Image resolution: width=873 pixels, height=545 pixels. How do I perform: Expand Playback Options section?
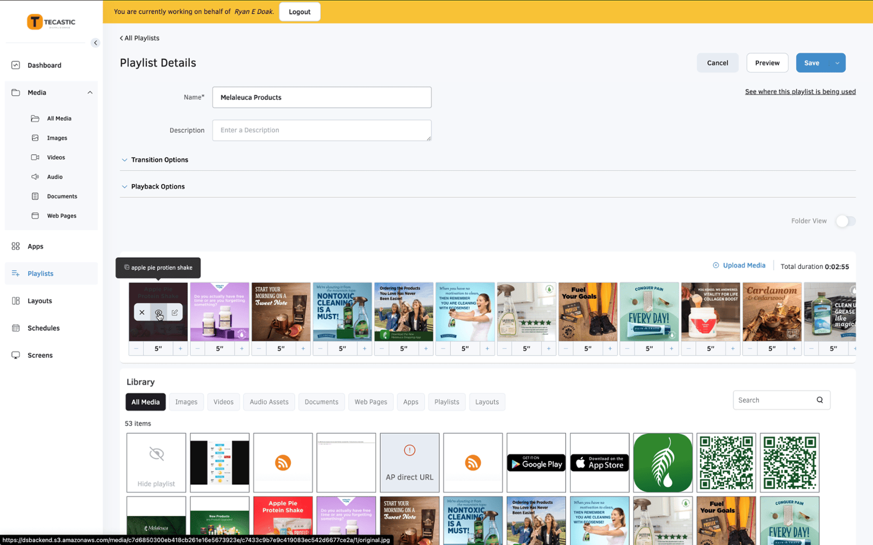158,186
